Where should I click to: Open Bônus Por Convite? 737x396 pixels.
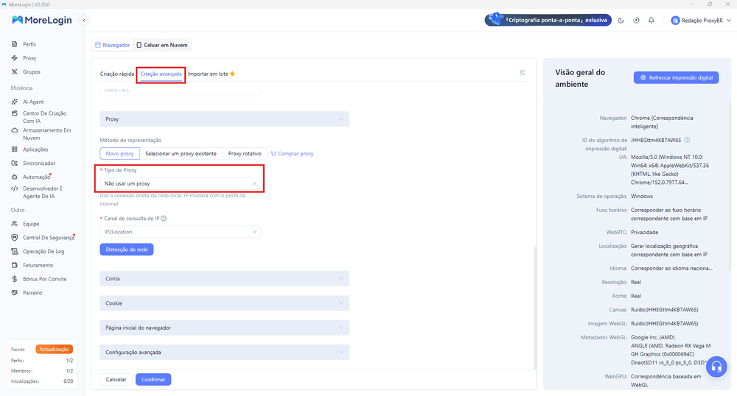44,279
